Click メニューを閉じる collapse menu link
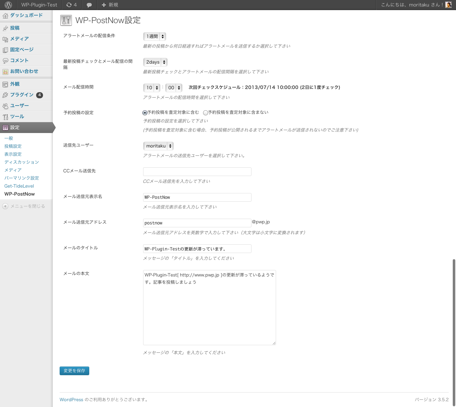The width and height of the screenshot is (456, 407). coord(28,206)
